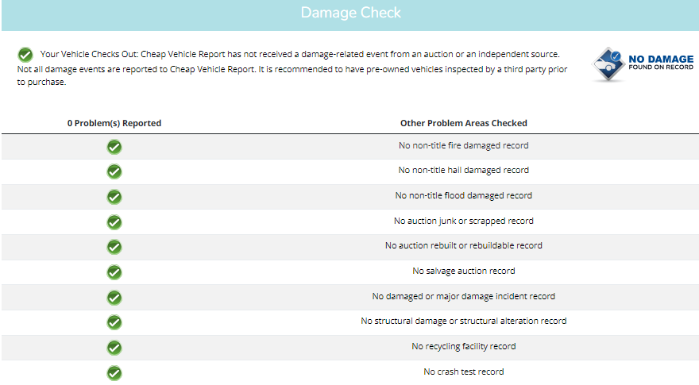Select the Damage Check section header
Screen dimensions: 699x385
click(x=350, y=15)
